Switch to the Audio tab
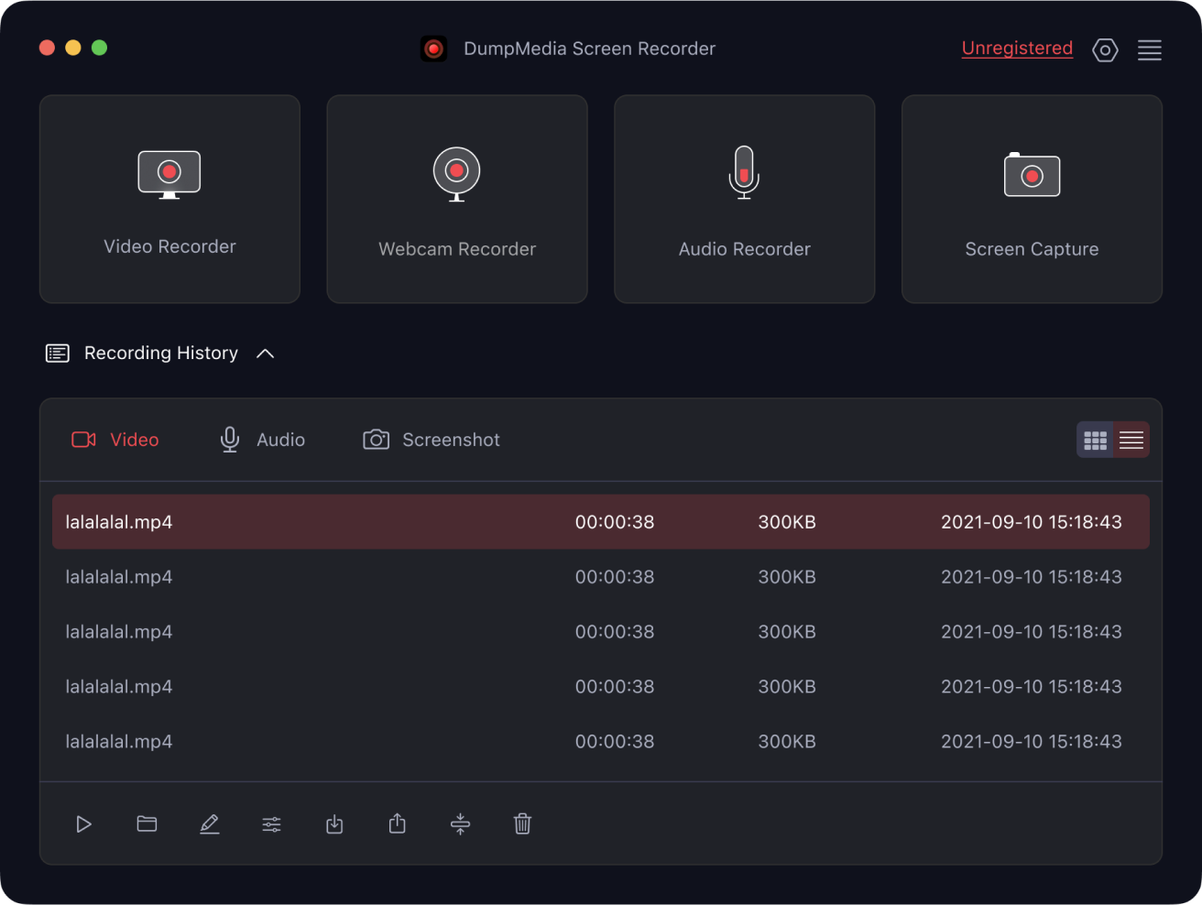1202x905 pixels. tap(263, 440)
